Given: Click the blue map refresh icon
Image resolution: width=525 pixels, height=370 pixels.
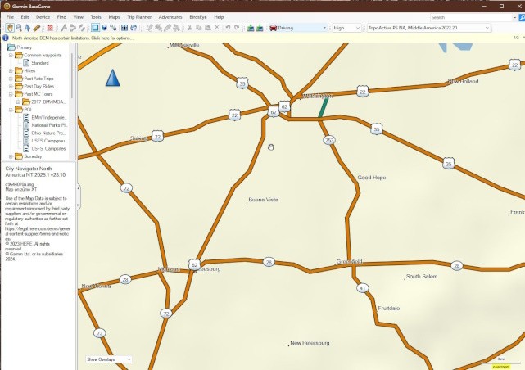Looking at the screenshot, I should pyautogui.click(x=134, y=28).
